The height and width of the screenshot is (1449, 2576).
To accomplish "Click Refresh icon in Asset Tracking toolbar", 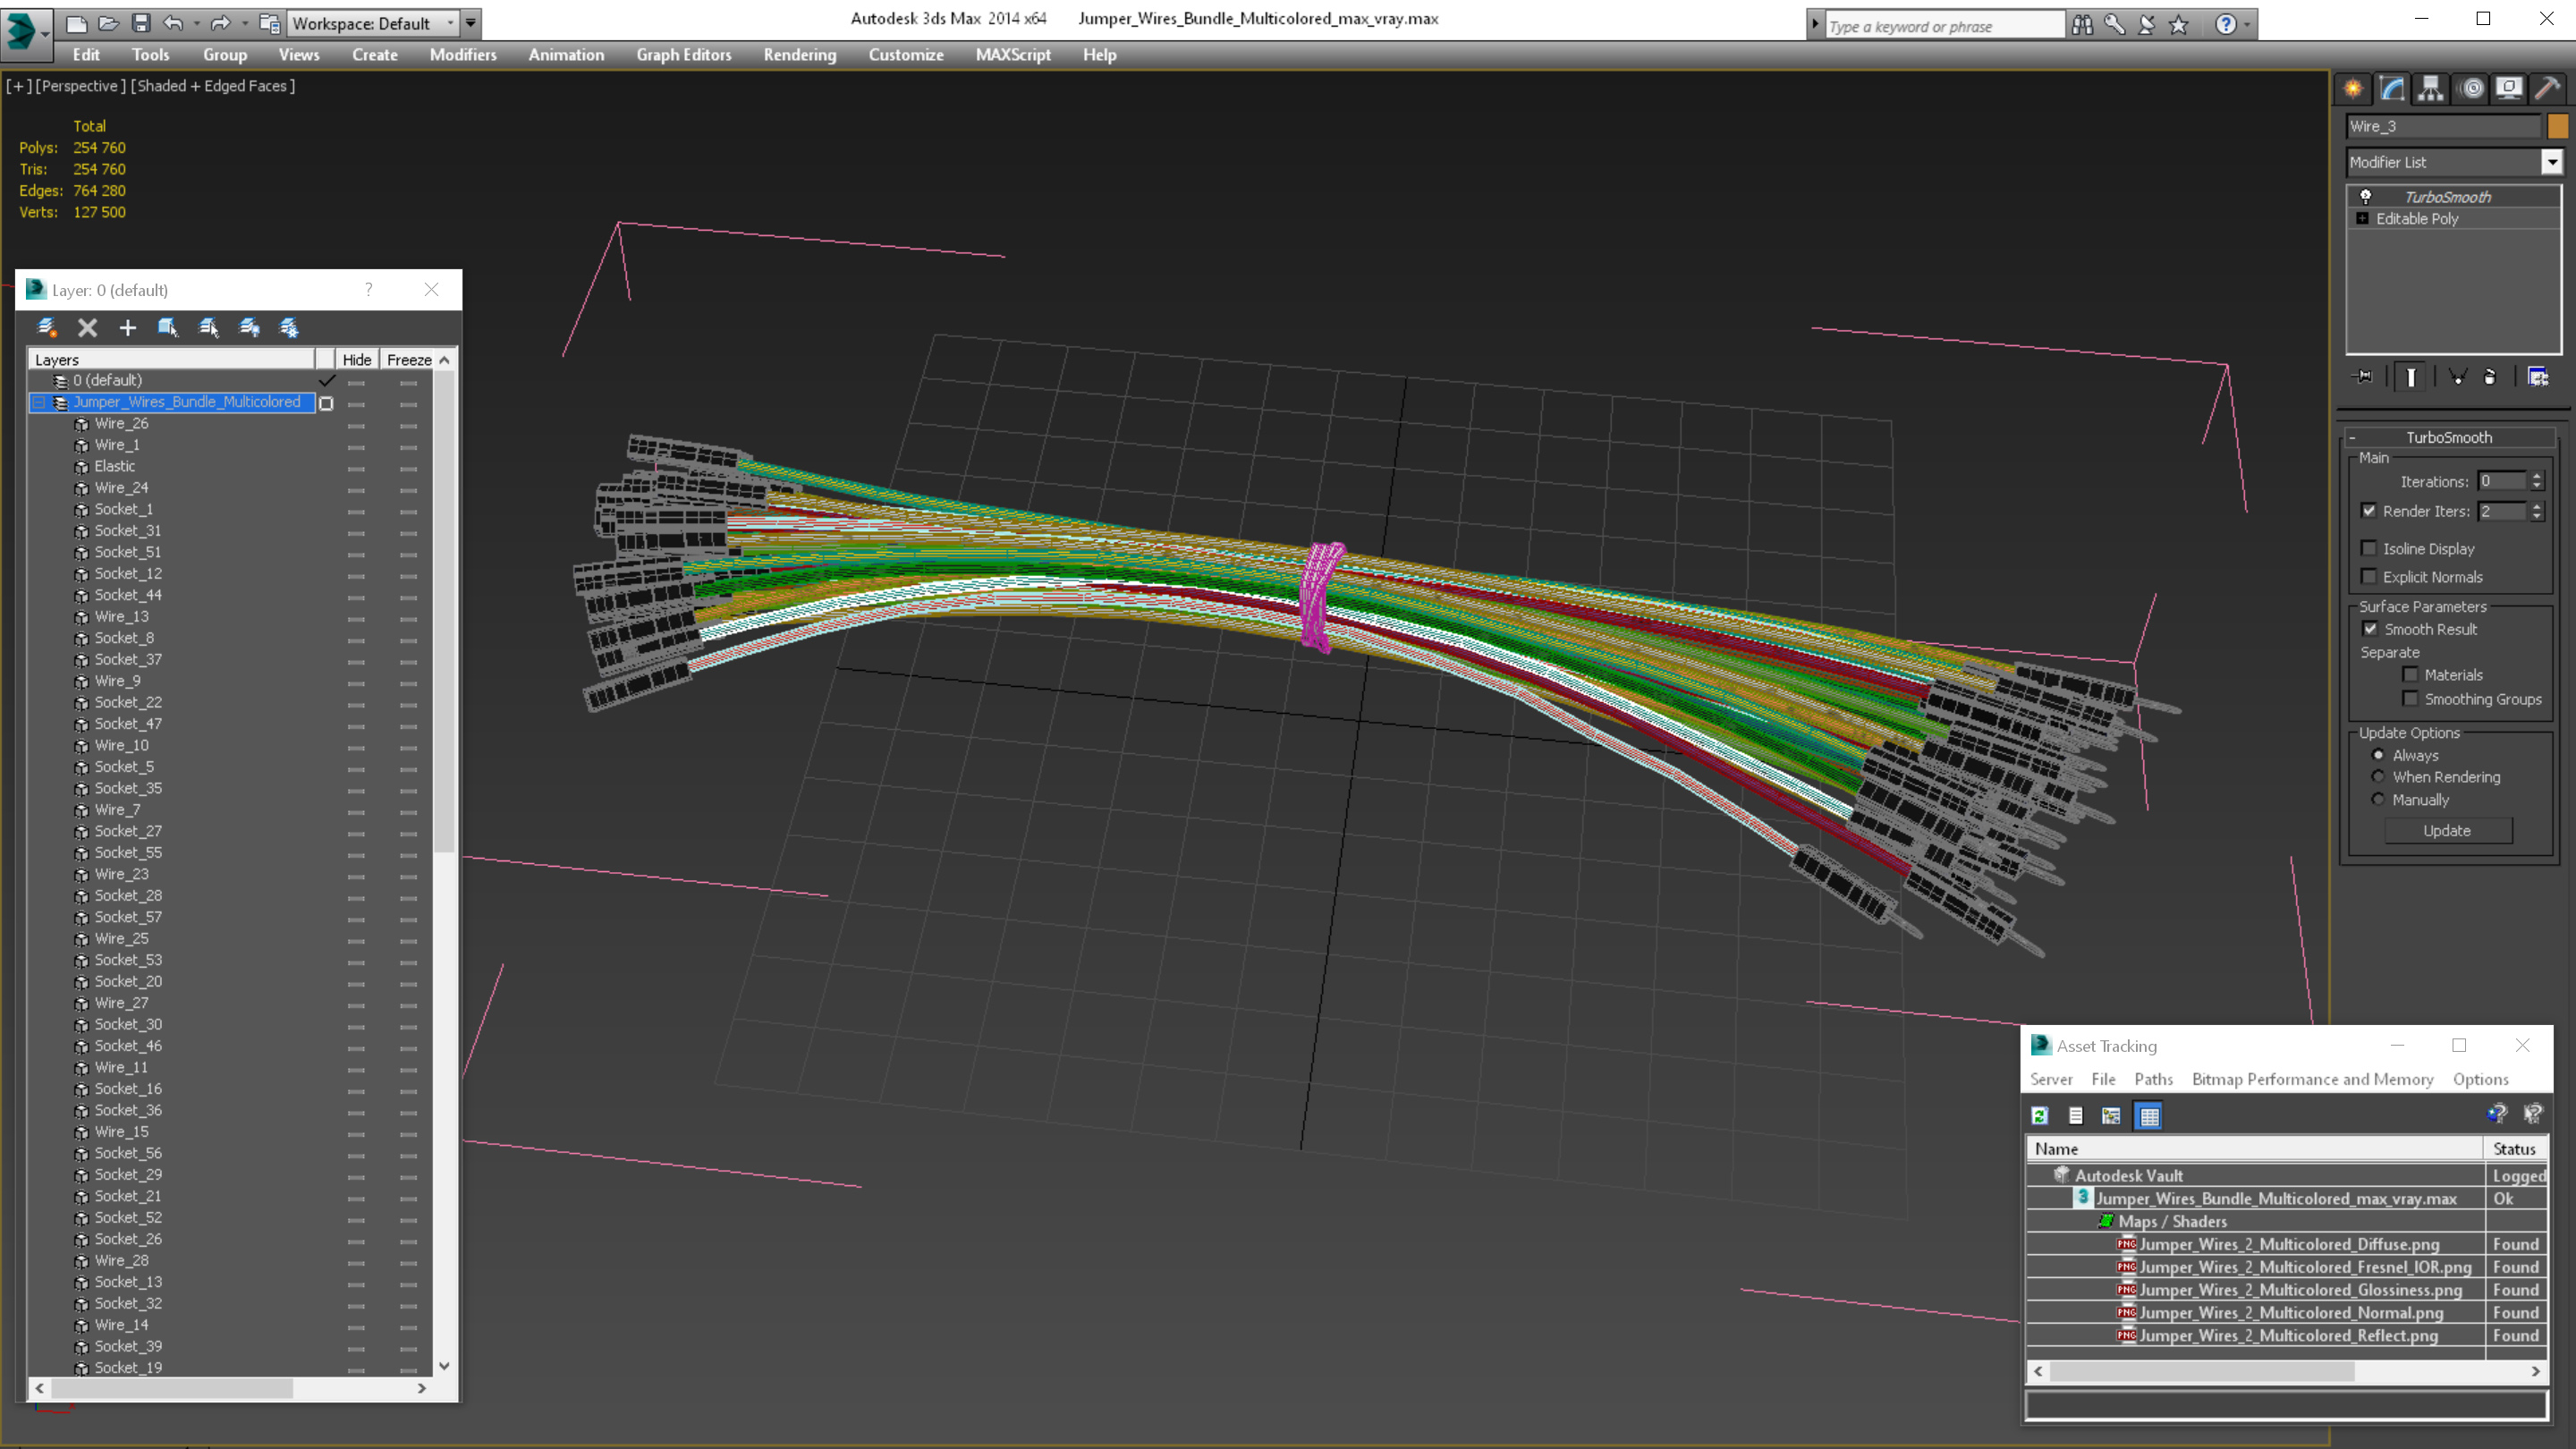I will click(2040, 1116).
